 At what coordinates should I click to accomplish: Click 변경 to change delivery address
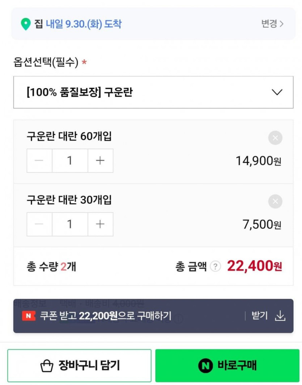[272, 24]
